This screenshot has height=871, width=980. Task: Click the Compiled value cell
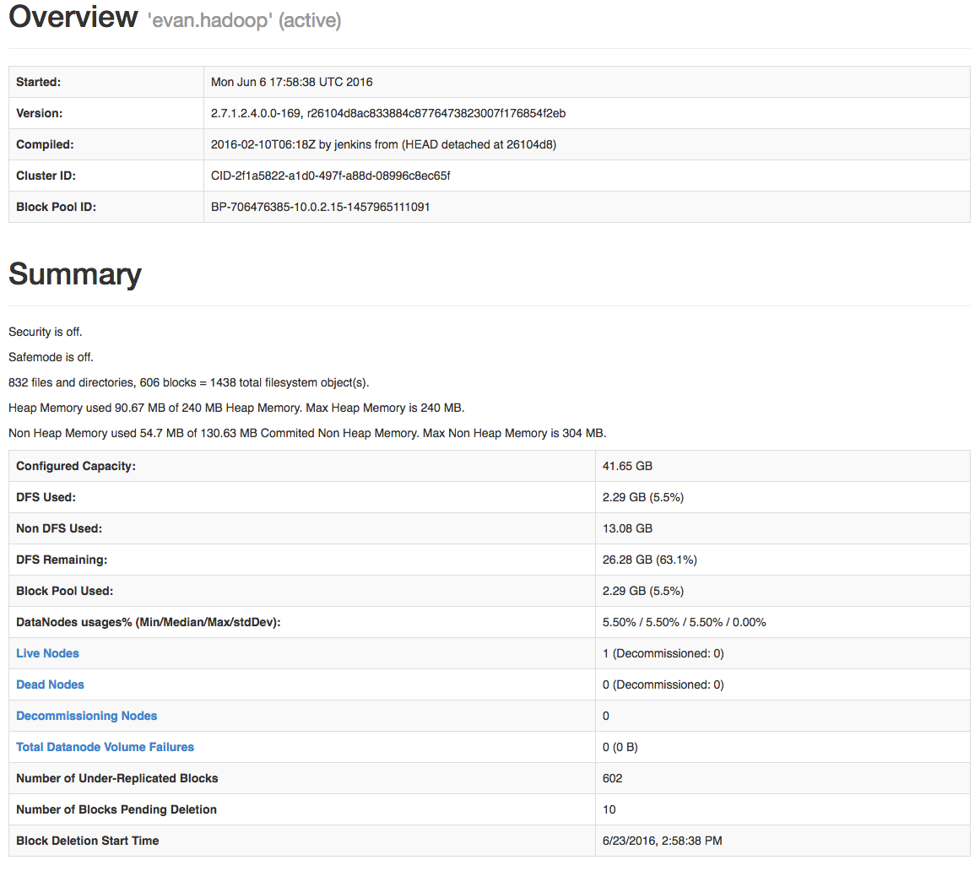tap(383, 144)
